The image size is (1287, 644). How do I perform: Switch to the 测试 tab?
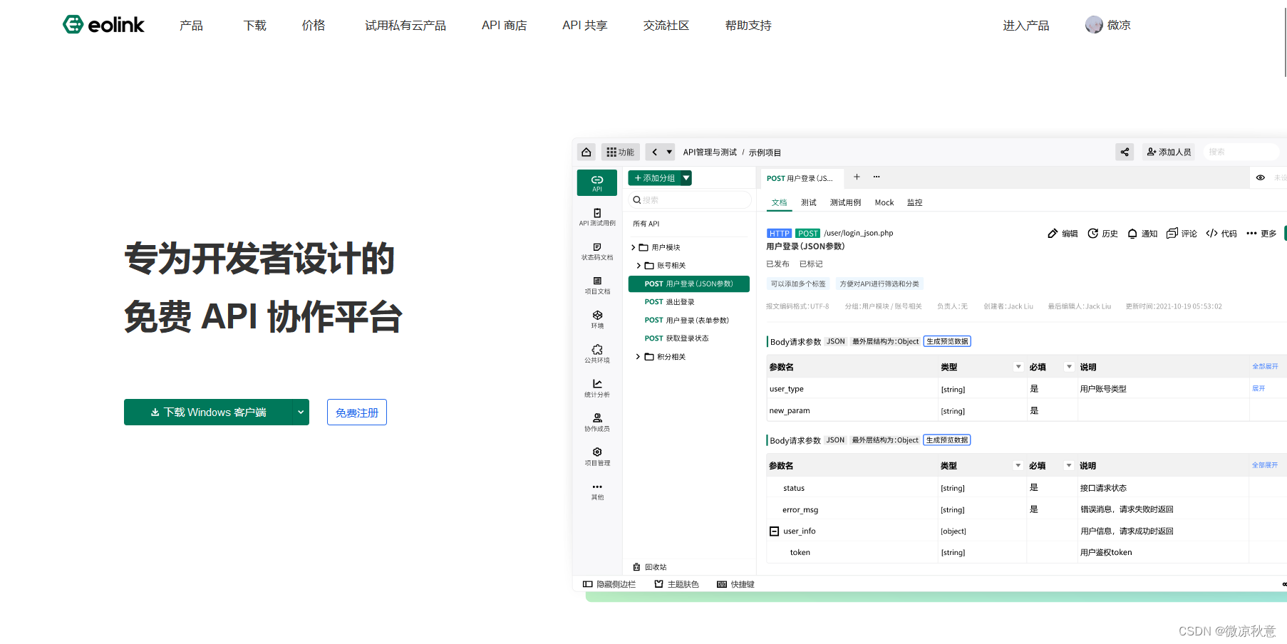point(809,203)
